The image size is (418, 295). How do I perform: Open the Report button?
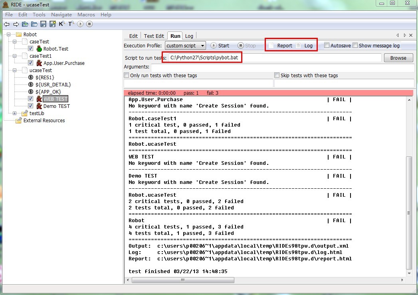[x=281, y=45]
